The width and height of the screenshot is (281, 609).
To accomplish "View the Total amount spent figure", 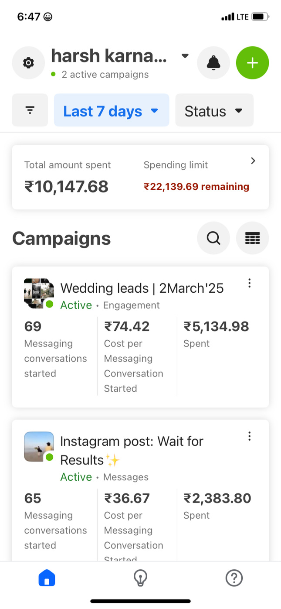I will point(66,187).
